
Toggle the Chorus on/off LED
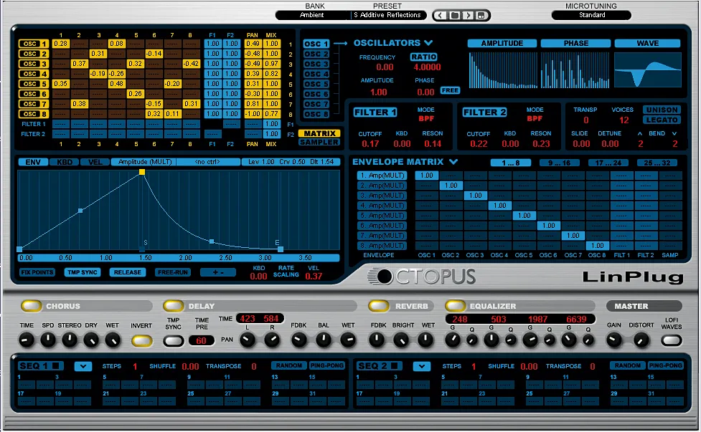tap(32, 306)
